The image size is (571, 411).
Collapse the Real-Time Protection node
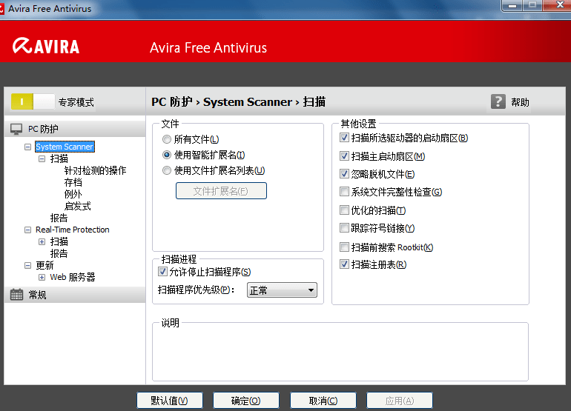(x=27, y=230)
